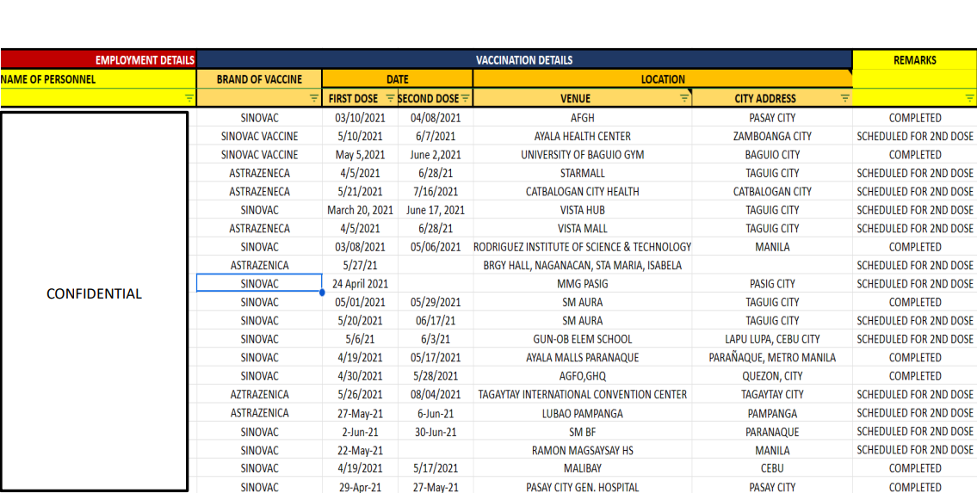Viewport: 977px width, 493px height.
Task: Select the EMPLOYMENT DETAILS header cell
Action: click(x=98, y=60)
